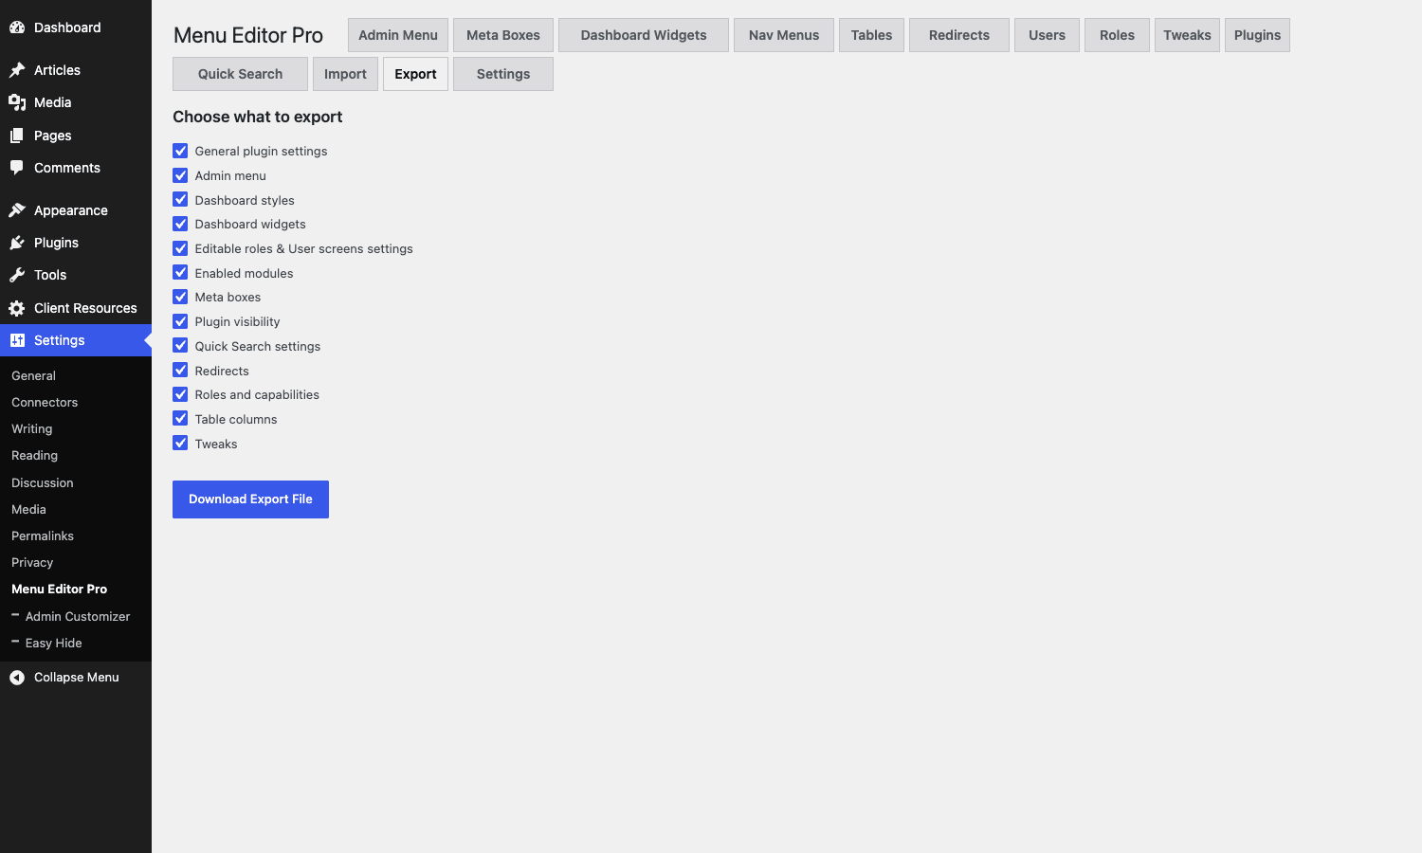Open Easy Hide submenu link
Viewport: 1422px width, 853px height.
coord(54,643)
